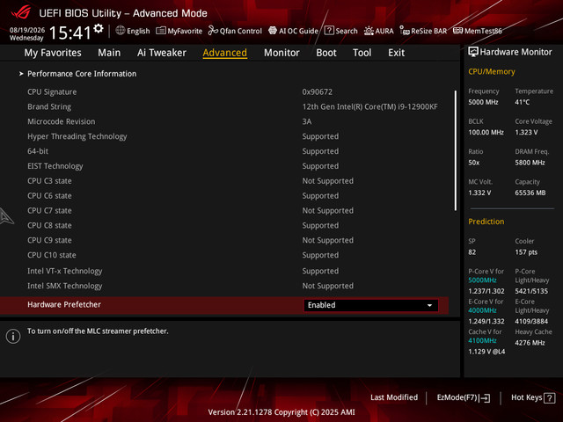Viewport: 563px width, 422px height.
Task: Open Hot Keys help
Action: [x=533, y=397]
